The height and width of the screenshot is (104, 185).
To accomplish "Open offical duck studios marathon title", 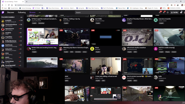I will 136,48.
